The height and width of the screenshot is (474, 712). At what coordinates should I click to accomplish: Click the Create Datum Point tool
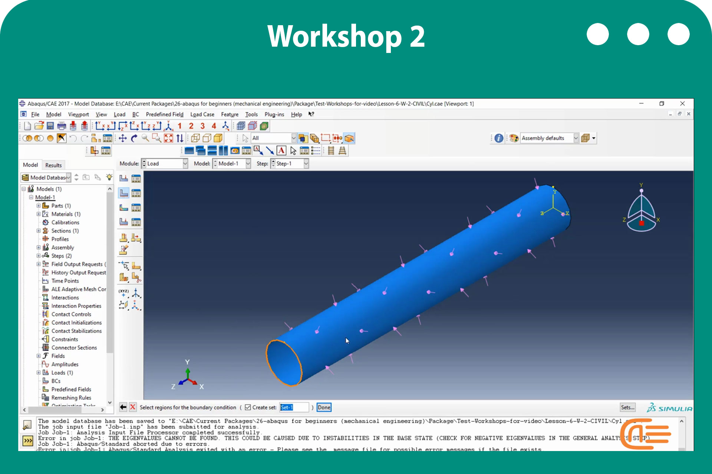pos(123,293)
